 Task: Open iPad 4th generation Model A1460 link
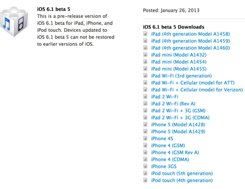[190, 48]
